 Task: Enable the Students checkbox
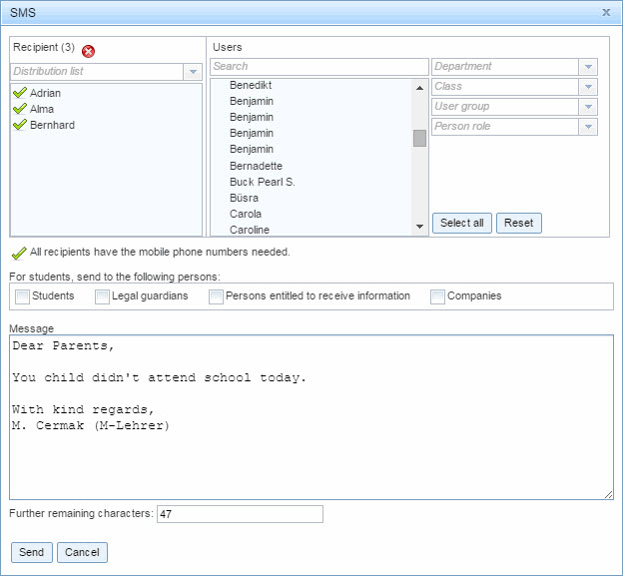coord(22,296)
